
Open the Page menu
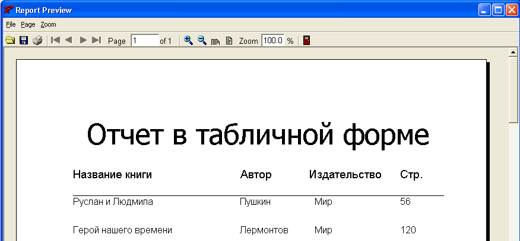(x=28, y=24)
